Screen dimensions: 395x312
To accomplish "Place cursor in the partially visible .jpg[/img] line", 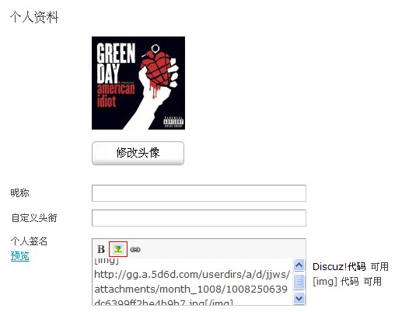I will [163, 302].
